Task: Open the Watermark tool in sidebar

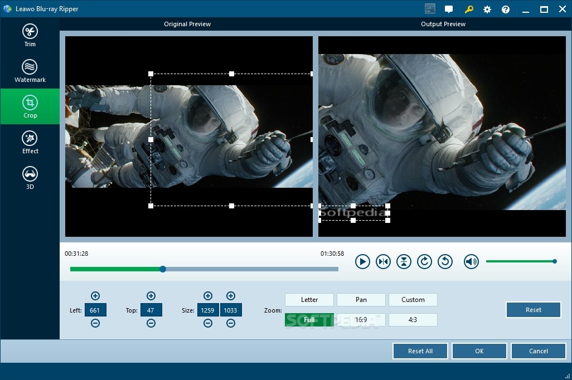Action: pyautogui.click(x=30, y=71)
